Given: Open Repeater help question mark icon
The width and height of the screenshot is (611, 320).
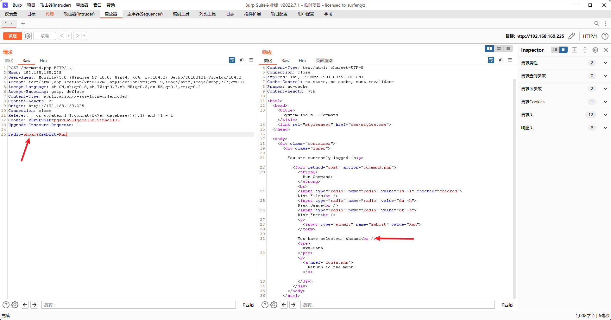Looking at the screenshot, I should click(x=605, y=36).
